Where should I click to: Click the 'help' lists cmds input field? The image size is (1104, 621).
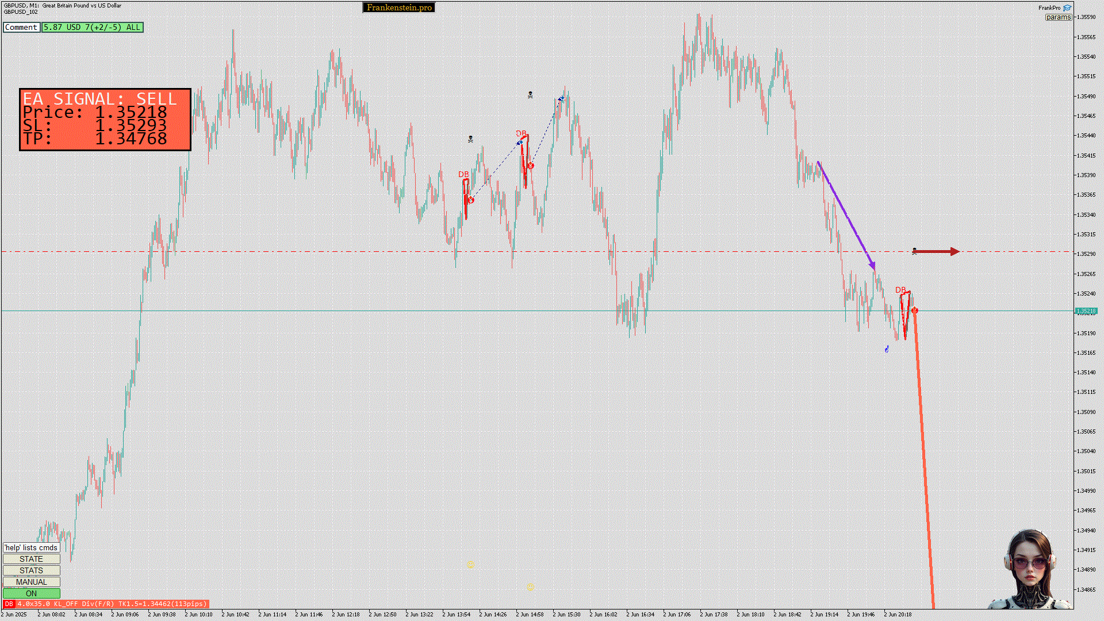coord(31,547)
